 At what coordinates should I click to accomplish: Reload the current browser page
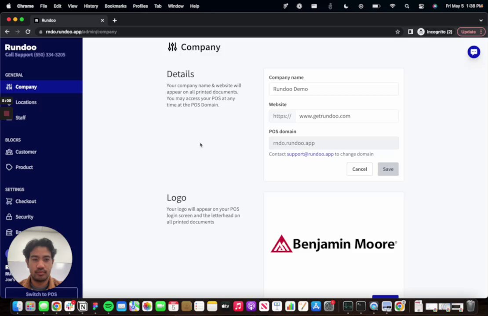(28, 32)
